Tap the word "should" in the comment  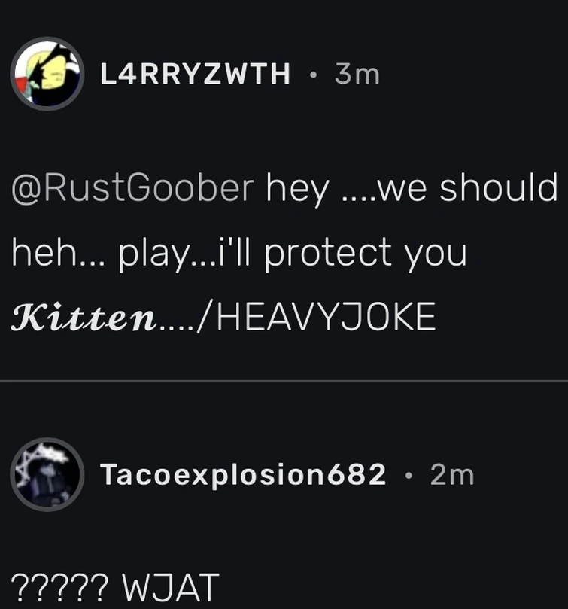[x=499, y=187]
